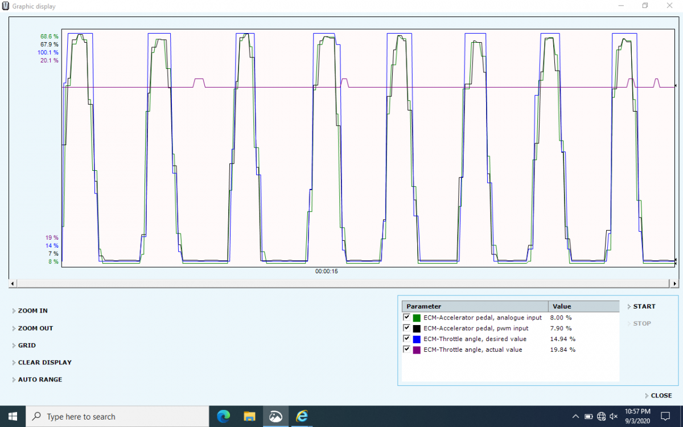Toggle the GRID display option
This screenshot has height=427, width=683.
[26, 345]
